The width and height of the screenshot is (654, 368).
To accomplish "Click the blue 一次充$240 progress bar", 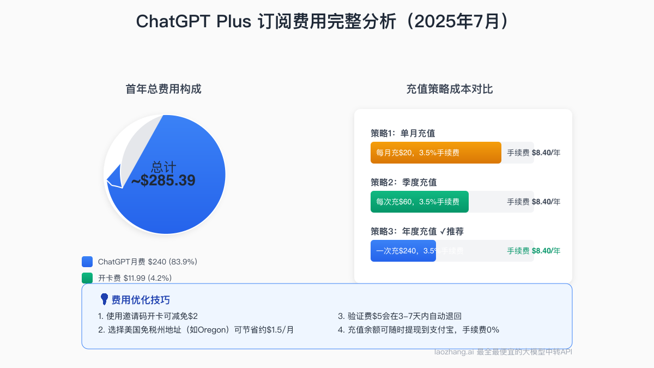I will click(x=403, y=251).
